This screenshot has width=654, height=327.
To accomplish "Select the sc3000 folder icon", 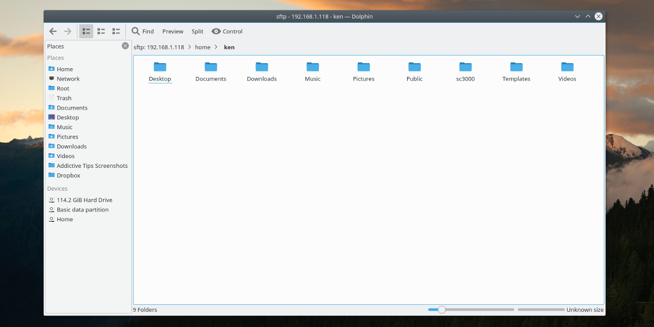I will pyautogui.click(x=465, y=67).
